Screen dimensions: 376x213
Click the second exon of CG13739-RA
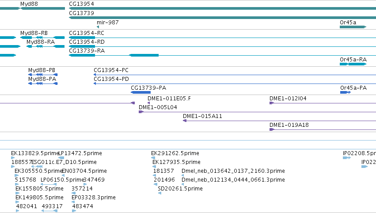(x=144, y=55)
